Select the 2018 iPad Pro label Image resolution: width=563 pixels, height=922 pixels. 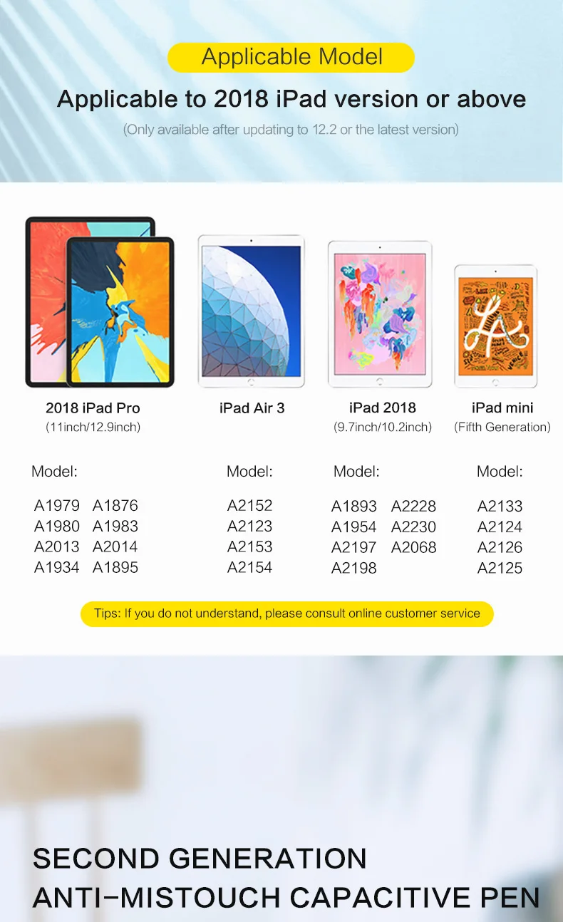[x=93, y=408]
